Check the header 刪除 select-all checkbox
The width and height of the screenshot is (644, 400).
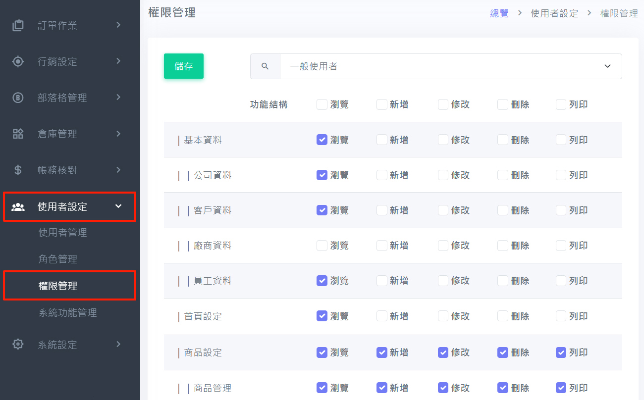pos(503,104)
